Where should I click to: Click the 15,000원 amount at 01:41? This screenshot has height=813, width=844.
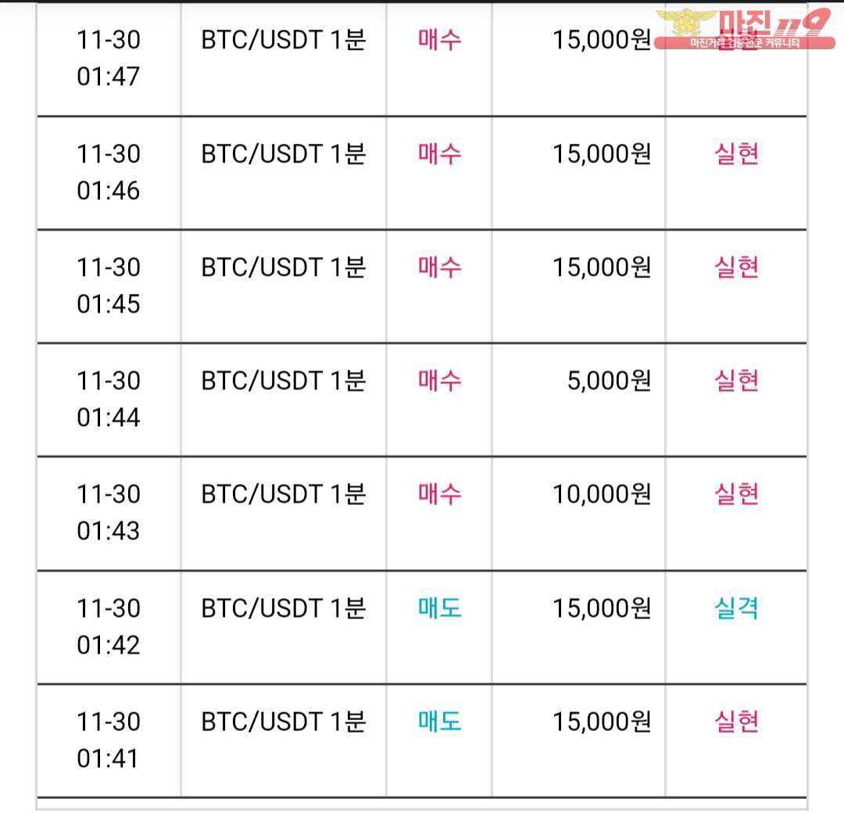602,722
